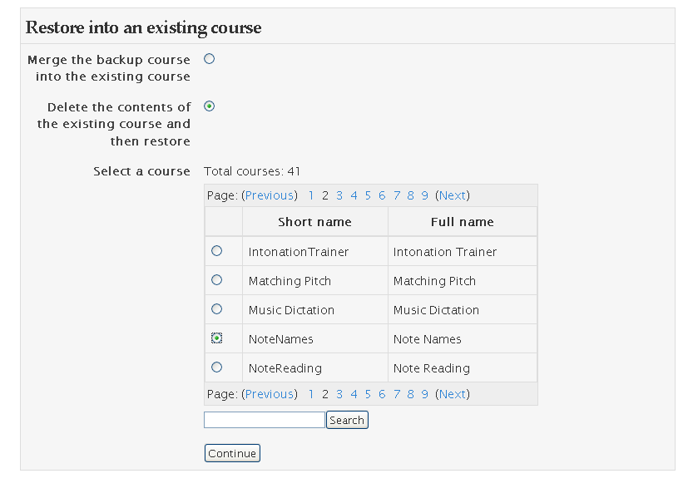Screen dimensions: 698x498
Task: Select Merge the backup course radio button
Action: (209, 59)
